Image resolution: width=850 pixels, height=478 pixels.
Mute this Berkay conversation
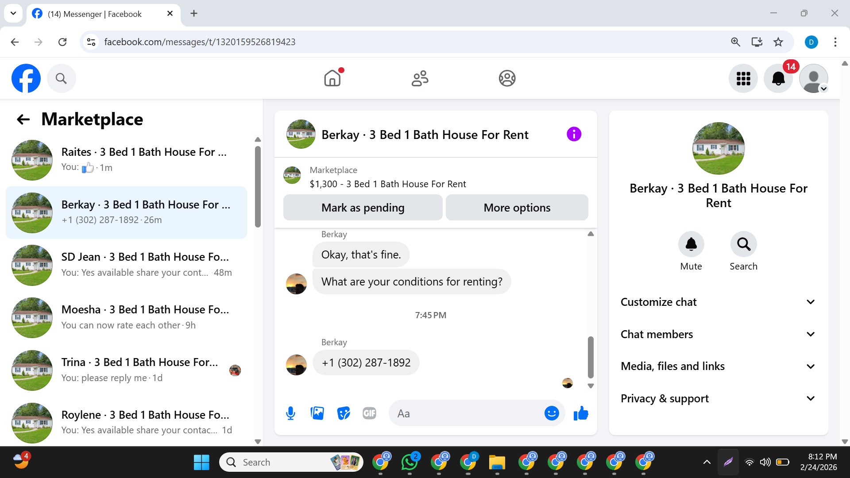click(691, 245)
